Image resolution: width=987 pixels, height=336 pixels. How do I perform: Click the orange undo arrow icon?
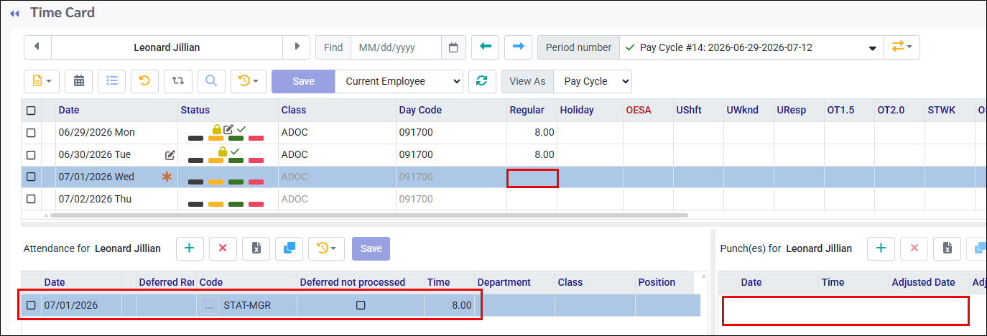pyautogui.click(x=144, y=81)
